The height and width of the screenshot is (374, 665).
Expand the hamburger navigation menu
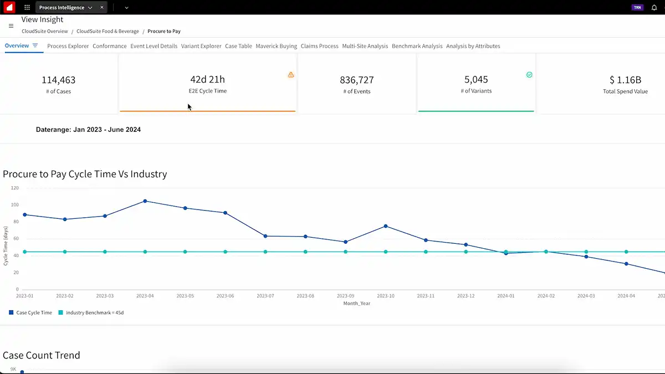point(11,25)
